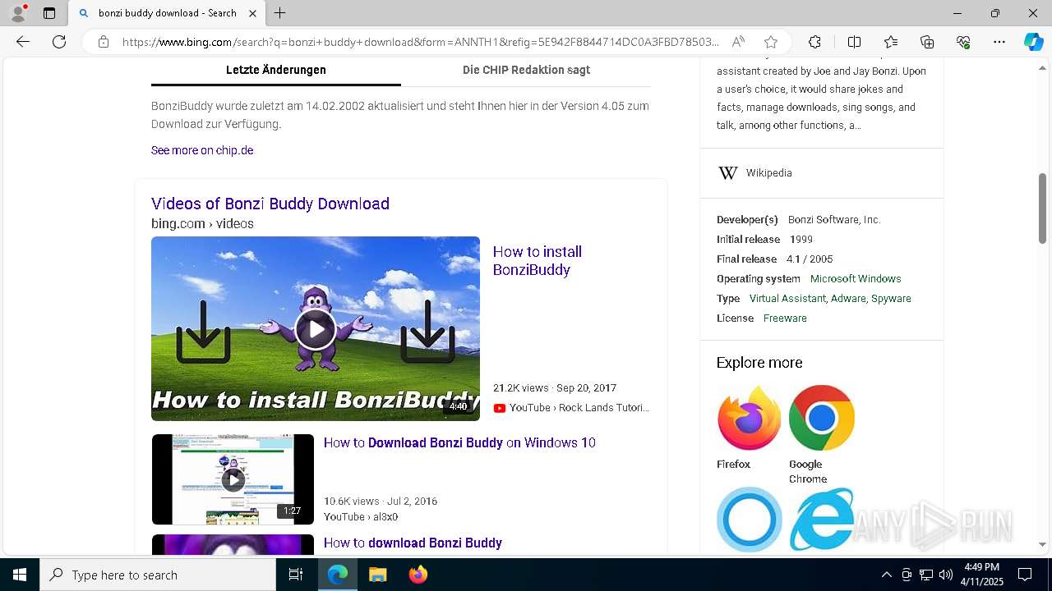1052x591 pixels.
Task: Play the Windows 10 download video thumbnail
Action: click(233, 479)
